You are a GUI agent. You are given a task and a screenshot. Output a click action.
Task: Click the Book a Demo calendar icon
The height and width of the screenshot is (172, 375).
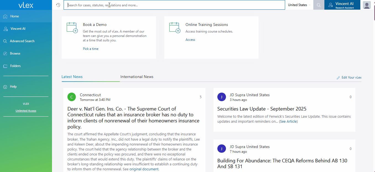tap(72, 28)
